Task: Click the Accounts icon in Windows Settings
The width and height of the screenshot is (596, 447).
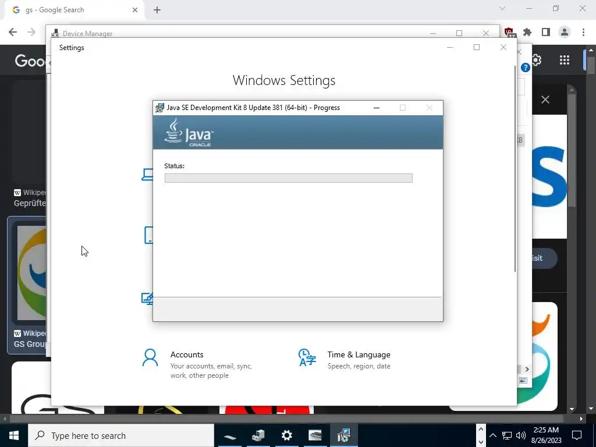Action: [150, 358]
